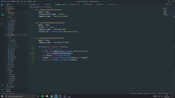Click the code minimap preview
The width and height of the screenshot is (175, 98).
[166, 11]
